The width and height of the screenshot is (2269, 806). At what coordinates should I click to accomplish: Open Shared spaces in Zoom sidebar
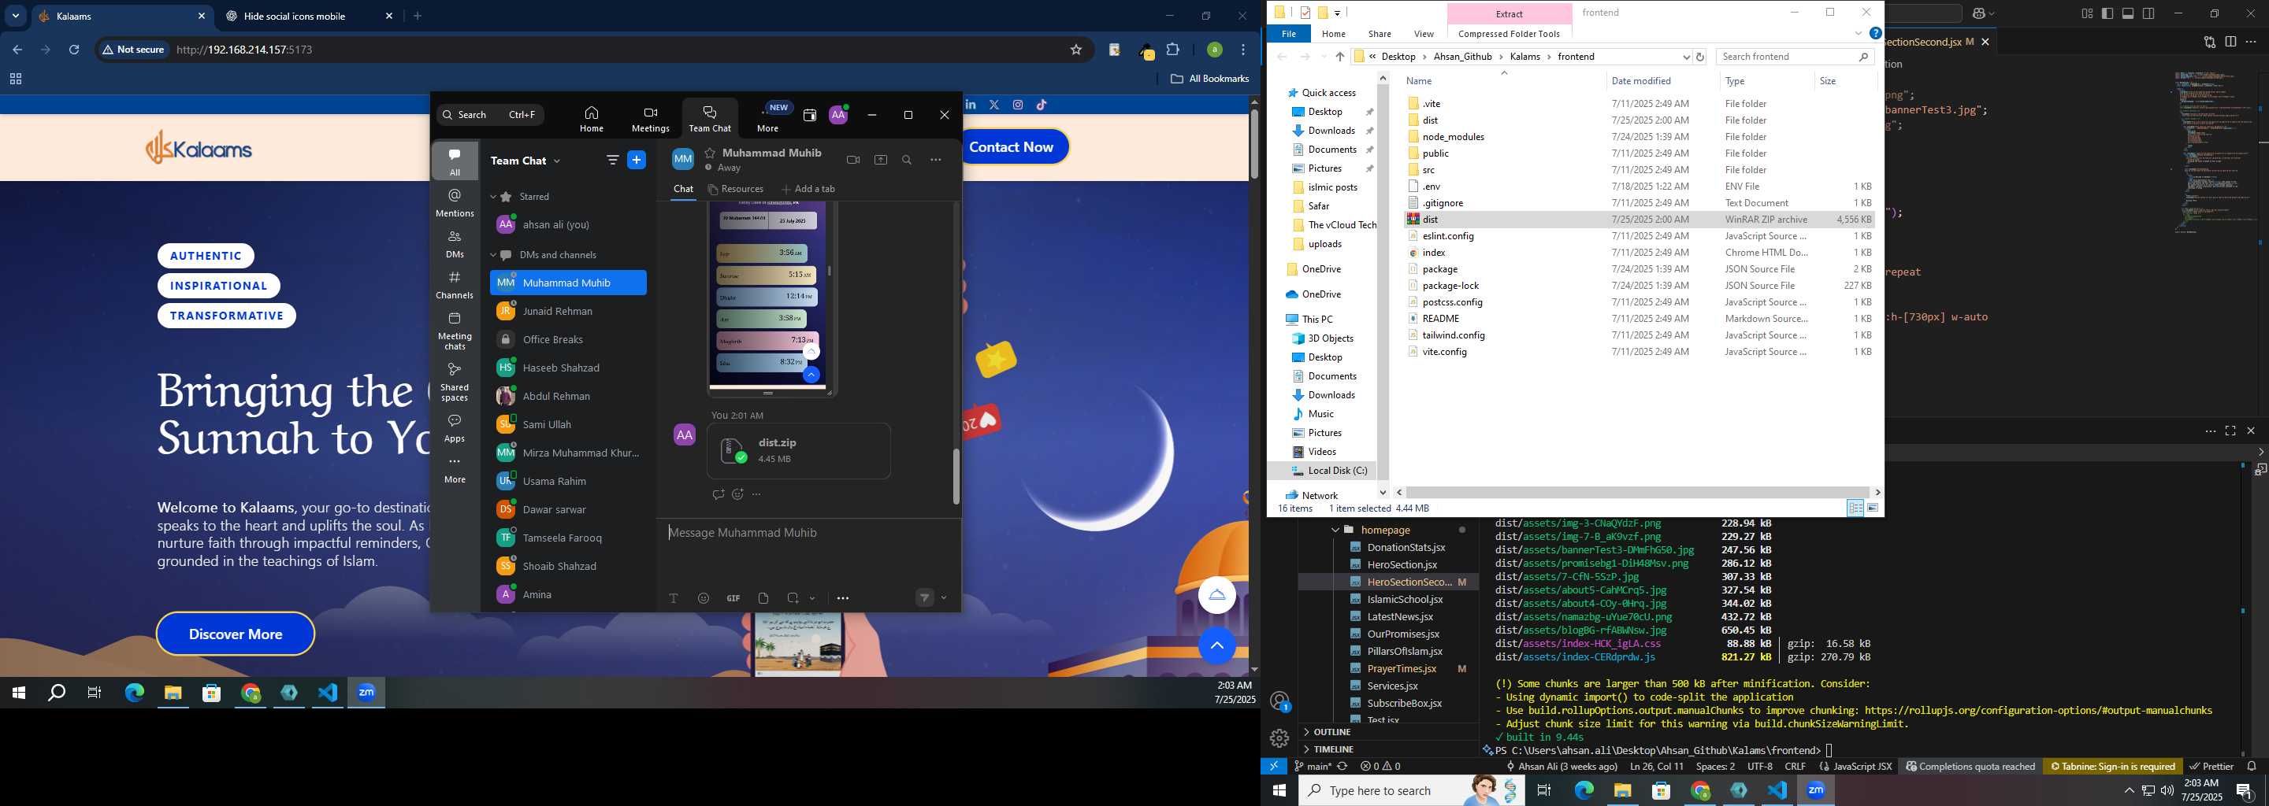pyautogui.click(x=455, y=382)
